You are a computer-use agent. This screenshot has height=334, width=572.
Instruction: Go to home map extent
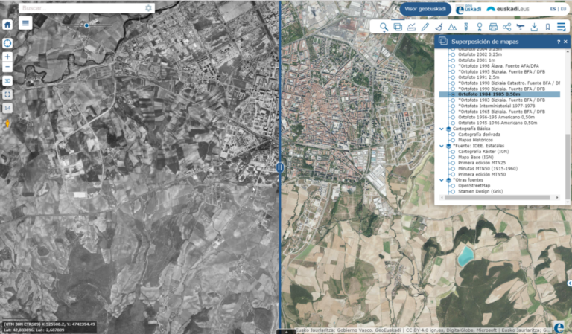[x=7, y=25]
